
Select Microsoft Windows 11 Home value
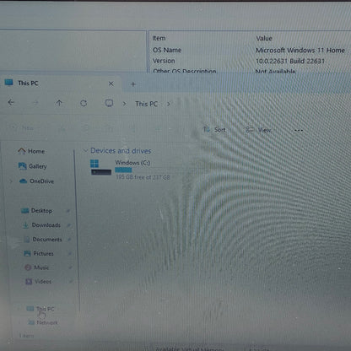pyautogui.click(x=300, y=50)
